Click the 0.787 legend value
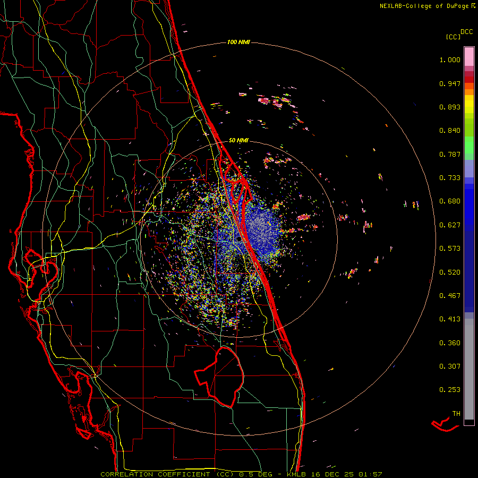The height and width of the screenshot is (478, 478). click(450, 154)
